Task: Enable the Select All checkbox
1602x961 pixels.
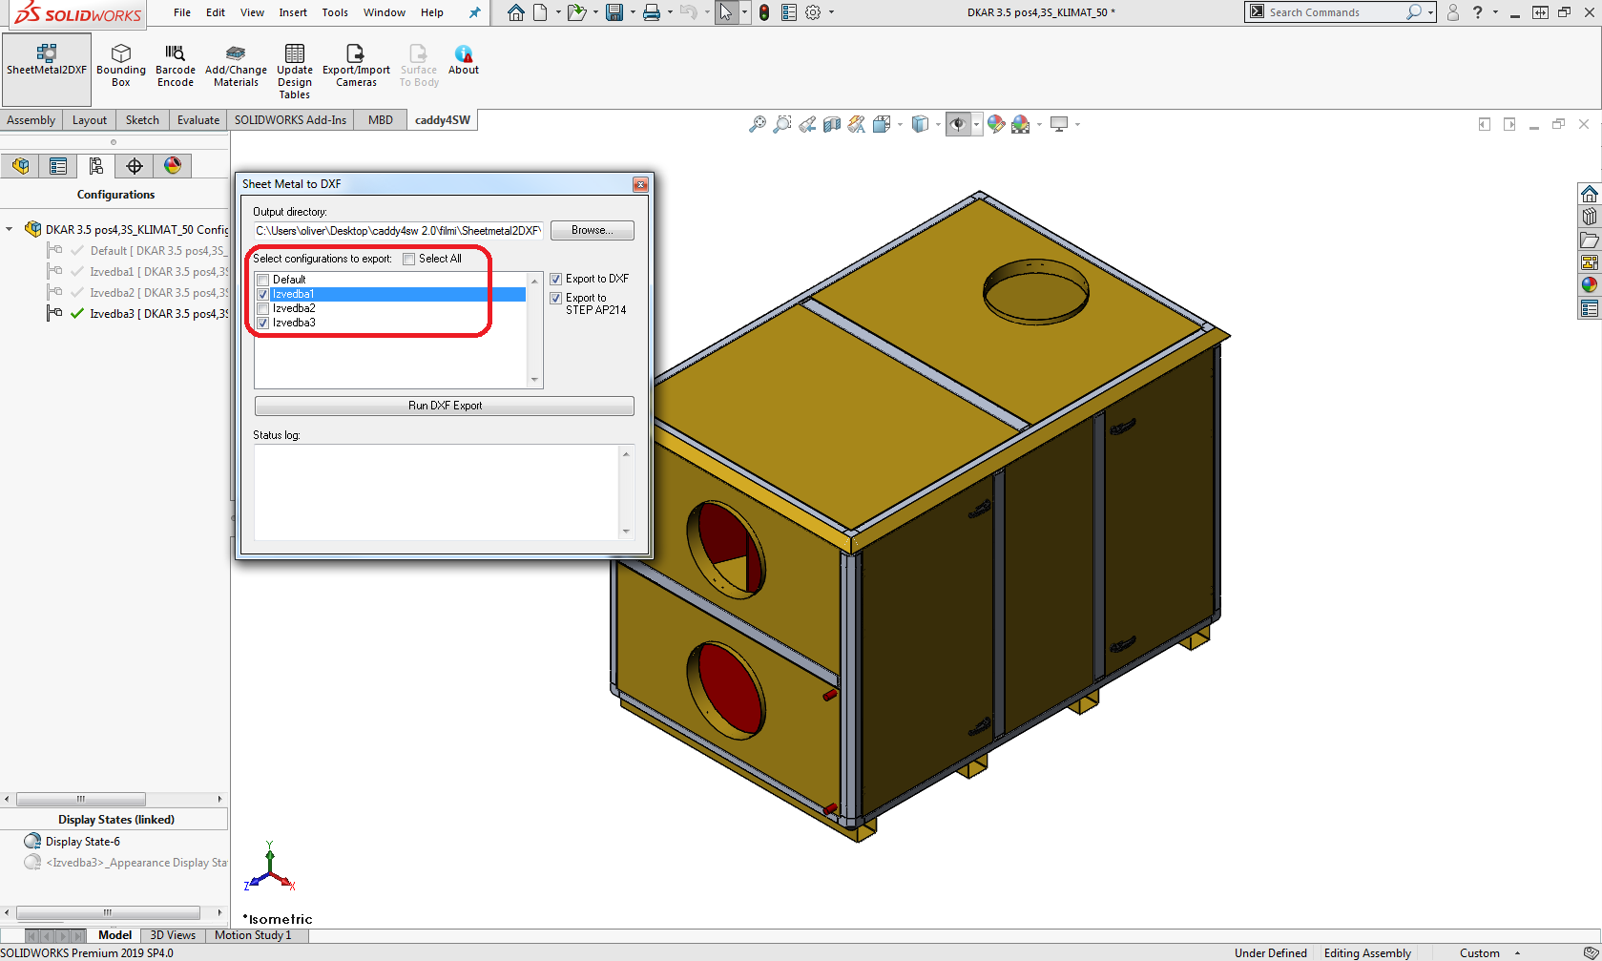Action: (409, 259)
